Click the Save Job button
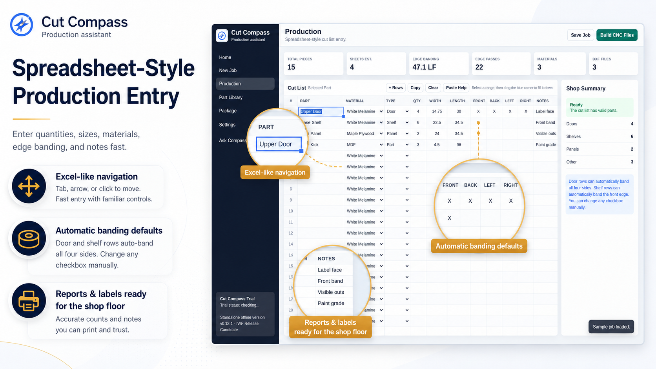Viewport: 656px width, 369px height. click(580, 35)
